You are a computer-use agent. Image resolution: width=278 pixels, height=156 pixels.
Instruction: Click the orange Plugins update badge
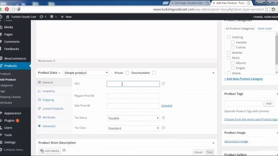click(x=17, y=120)
